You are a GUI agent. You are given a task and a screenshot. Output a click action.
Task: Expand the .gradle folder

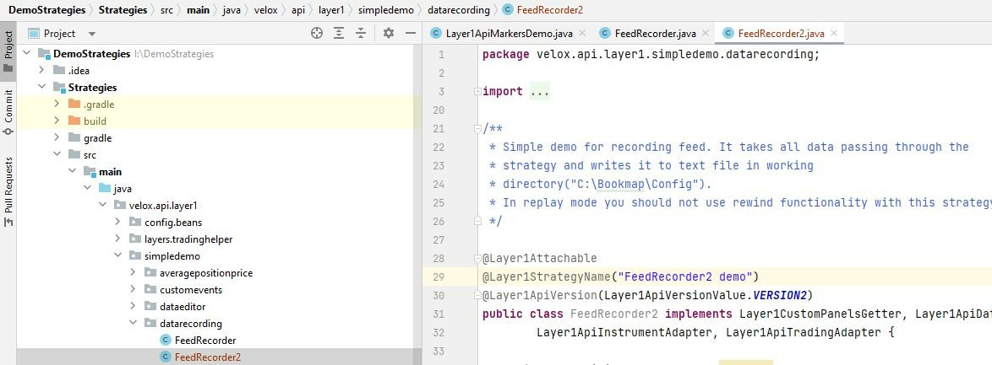point(57,105)
